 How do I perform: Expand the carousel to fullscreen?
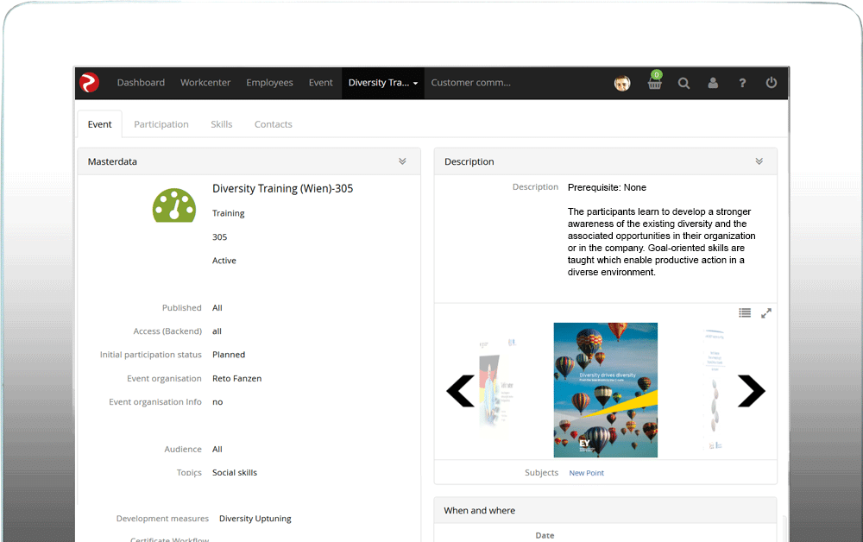[766, 313]
